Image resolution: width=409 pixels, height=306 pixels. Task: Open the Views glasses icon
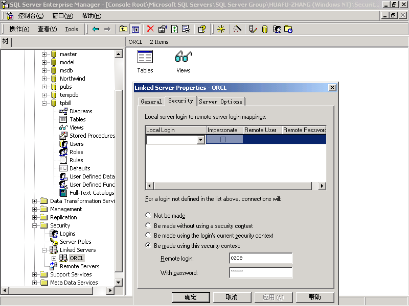tap(183, 57)
